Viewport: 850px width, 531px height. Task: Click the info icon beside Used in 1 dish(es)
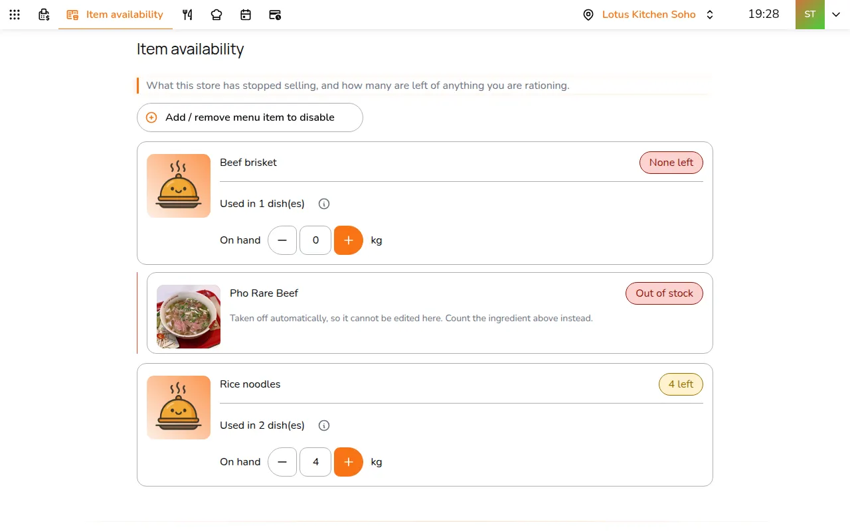(x=324, y=204)
